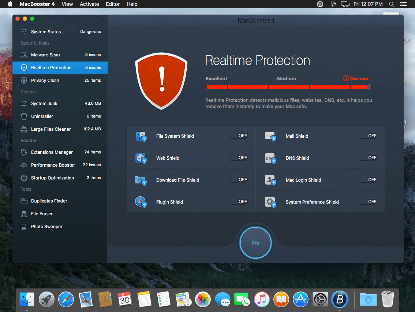Open Notification Center from menu bar
This screenshot has width=415, height=312.
403,4
